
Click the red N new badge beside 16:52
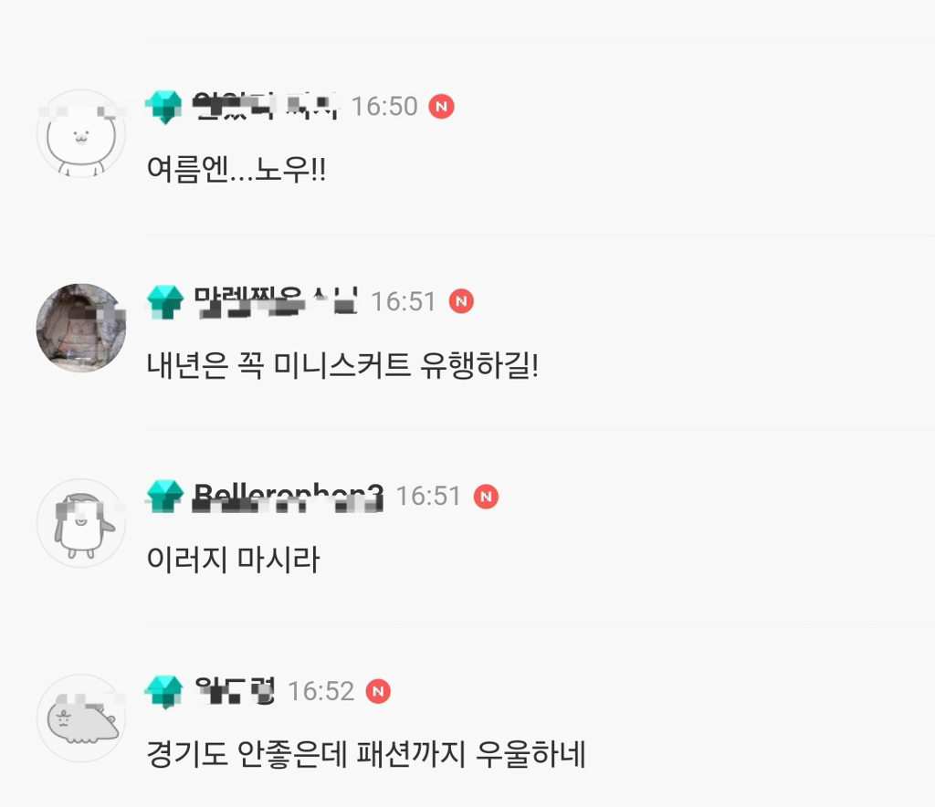coord(378,691)
